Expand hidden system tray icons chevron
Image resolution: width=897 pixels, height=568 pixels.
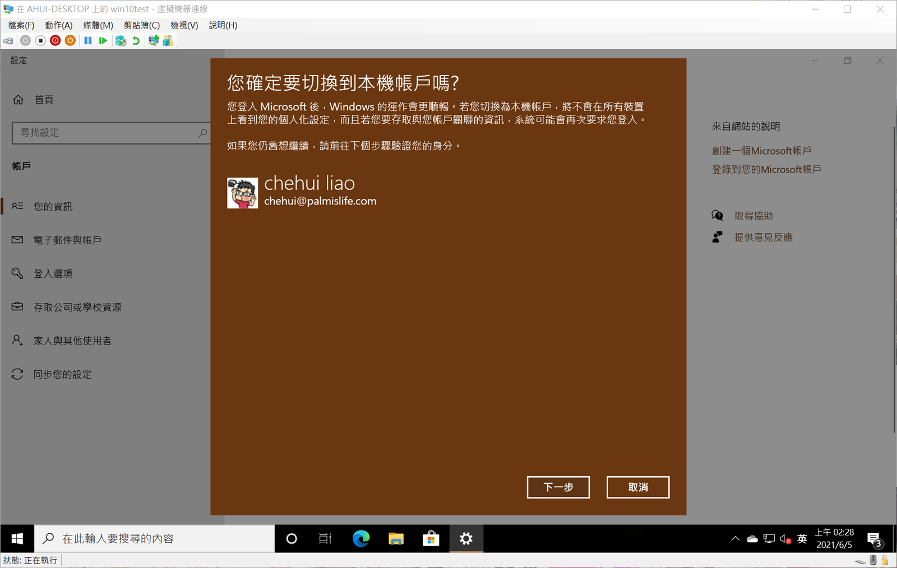coord(735,539)
